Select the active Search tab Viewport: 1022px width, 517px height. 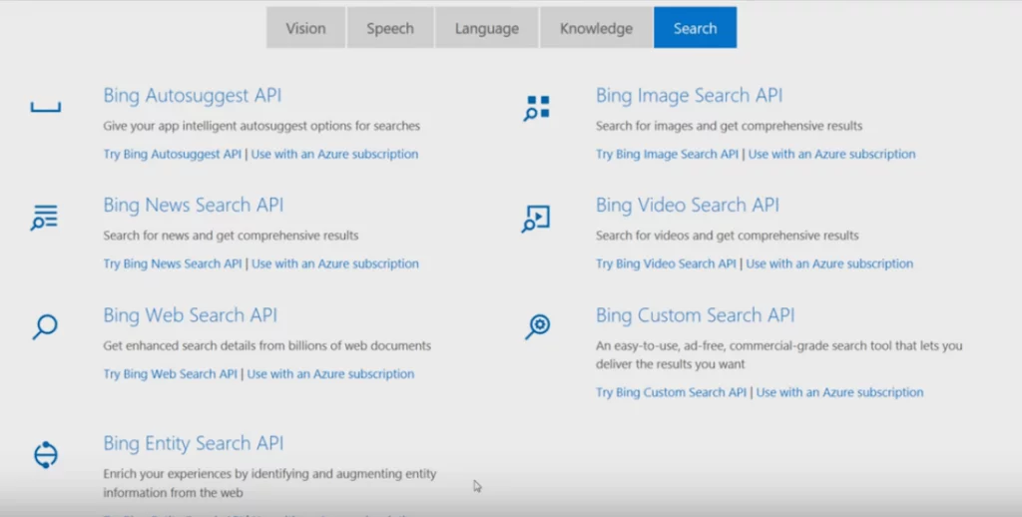pos(695,28)
